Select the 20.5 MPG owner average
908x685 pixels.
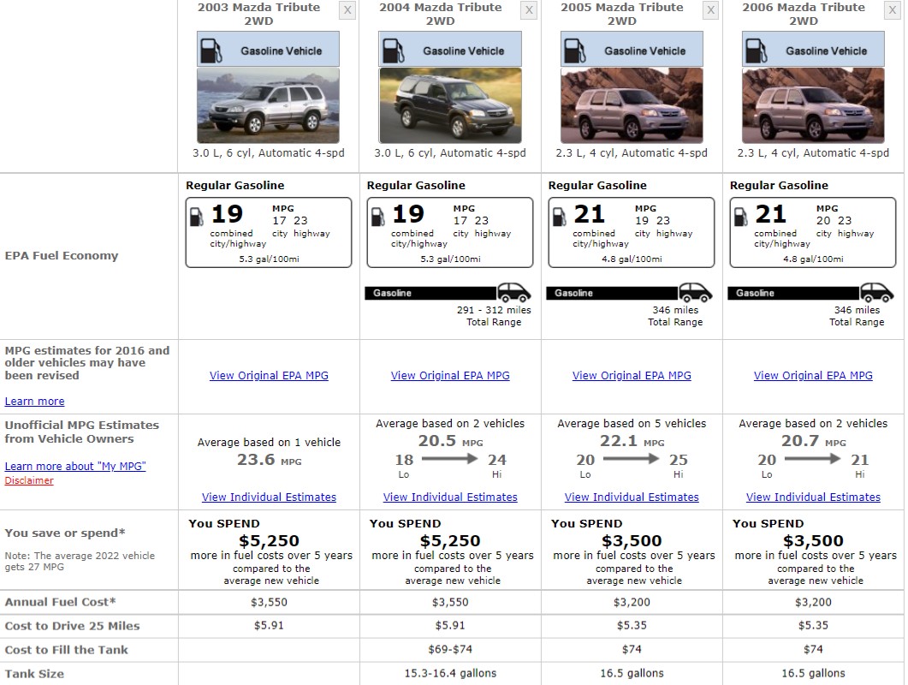tap(450, 441)
